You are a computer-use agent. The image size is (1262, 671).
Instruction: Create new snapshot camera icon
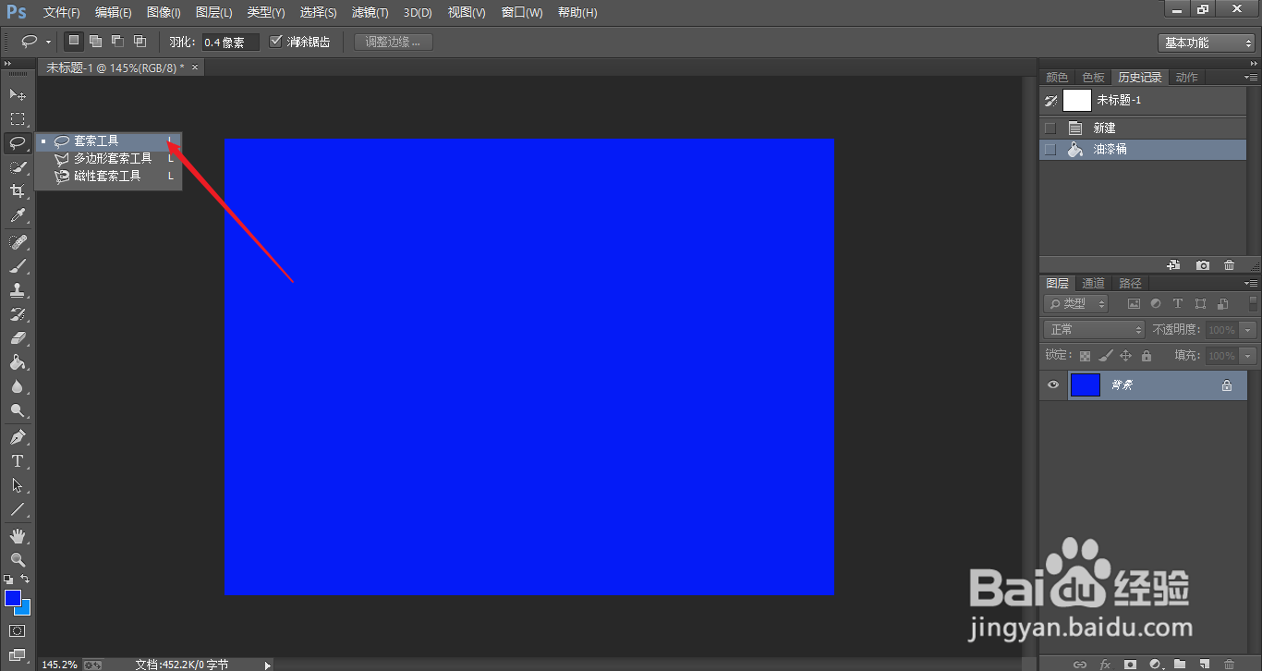tap(1203, 265)
